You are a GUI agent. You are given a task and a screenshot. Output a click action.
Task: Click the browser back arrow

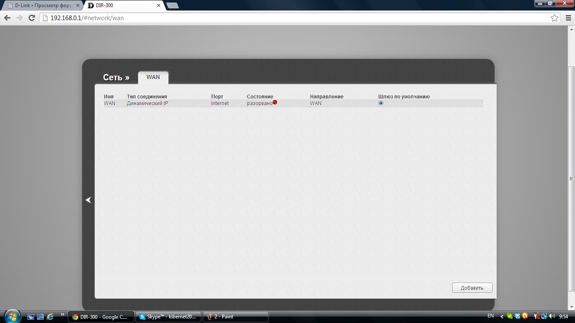click(7, 18)
